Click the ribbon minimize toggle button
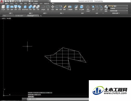 coord(53,3)
